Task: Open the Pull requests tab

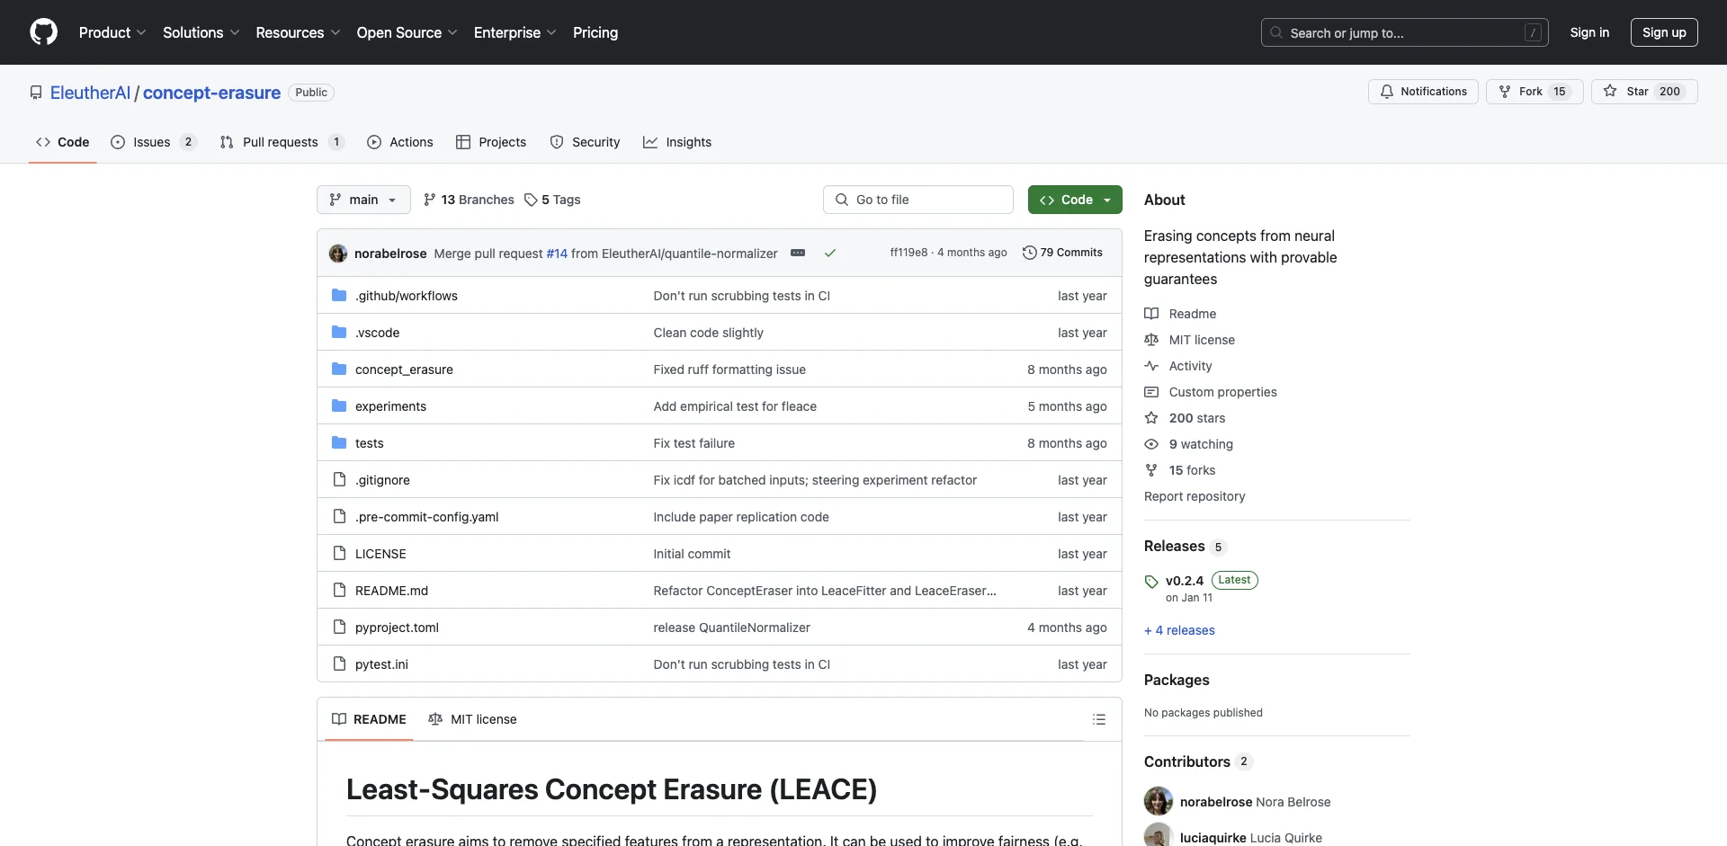Action: coord(282,142)
